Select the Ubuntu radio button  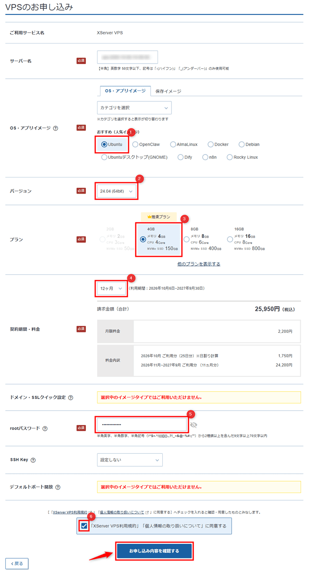pos(104,144)
